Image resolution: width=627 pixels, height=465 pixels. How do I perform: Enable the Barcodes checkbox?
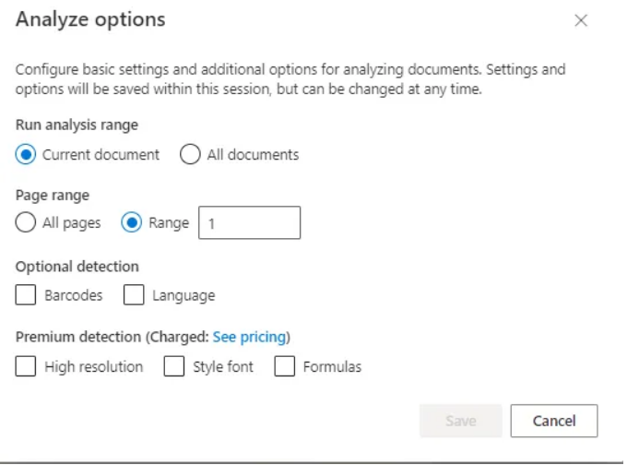point(26,295)
